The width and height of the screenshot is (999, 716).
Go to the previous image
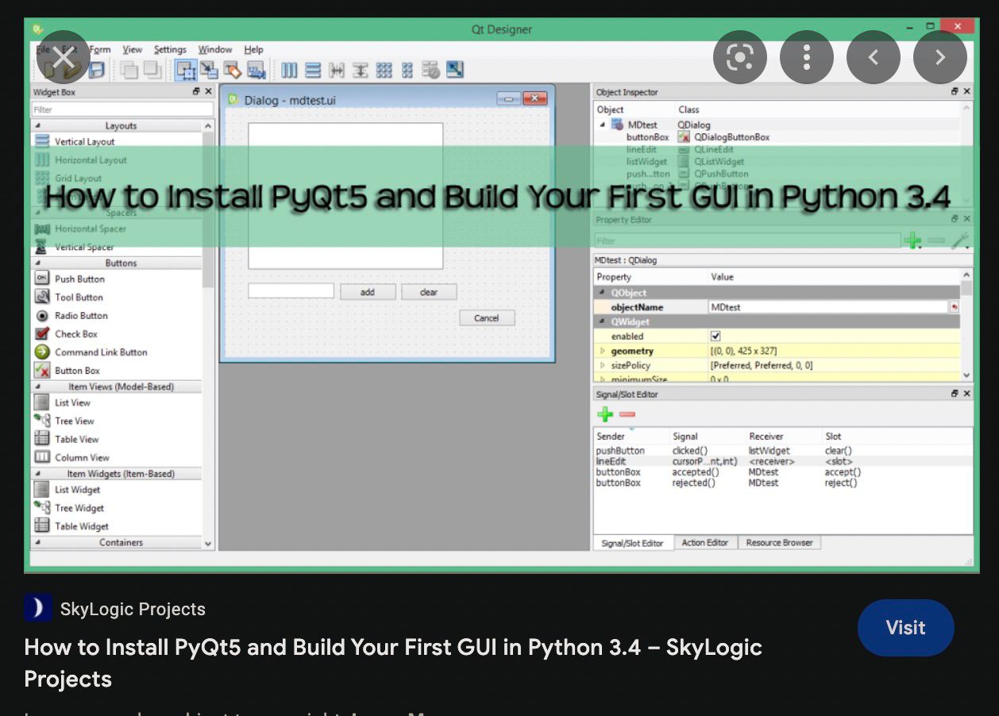point(873,57)
